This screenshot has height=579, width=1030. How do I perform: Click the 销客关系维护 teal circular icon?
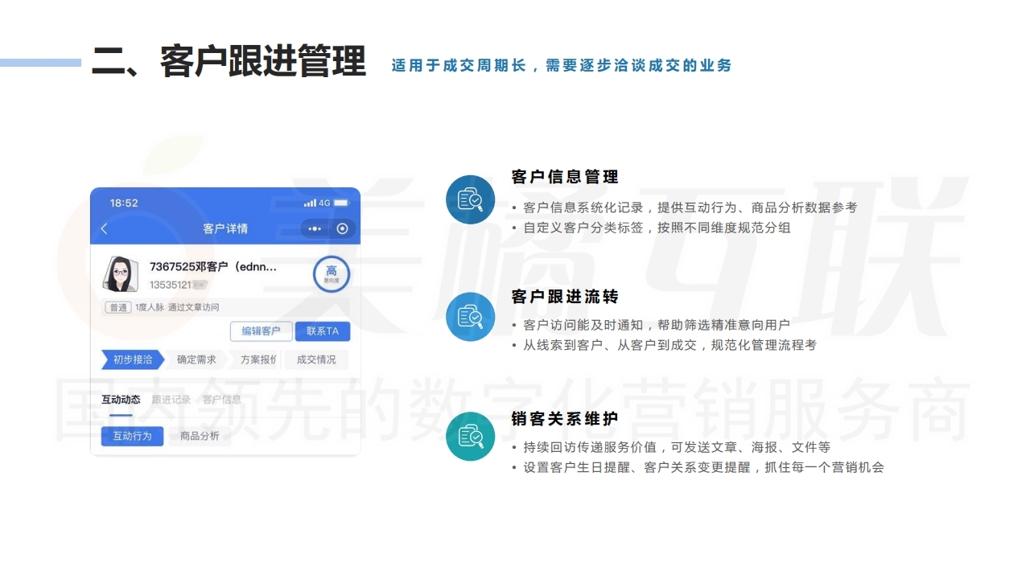470,436
